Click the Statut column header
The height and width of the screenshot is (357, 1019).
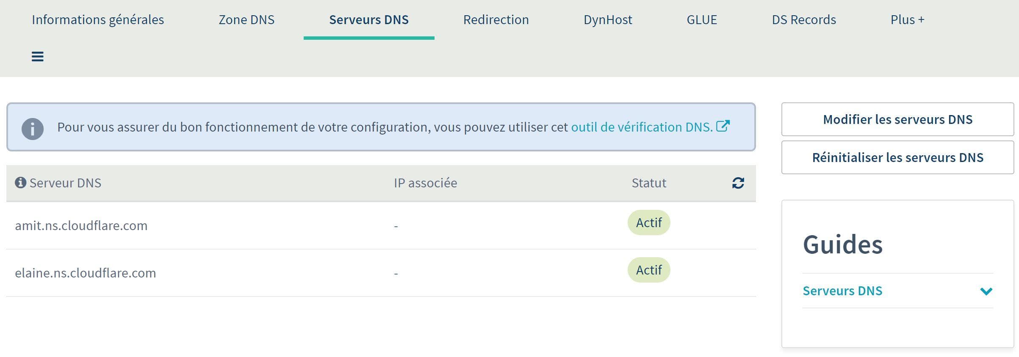click(x=649, y=183)
